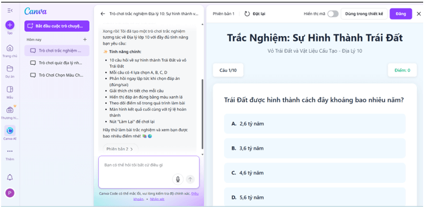Viewport: 426px width, 207px height.
Task: Click the quiz title Trắc Nghiệm heading
Action: (x=314, y=38)
